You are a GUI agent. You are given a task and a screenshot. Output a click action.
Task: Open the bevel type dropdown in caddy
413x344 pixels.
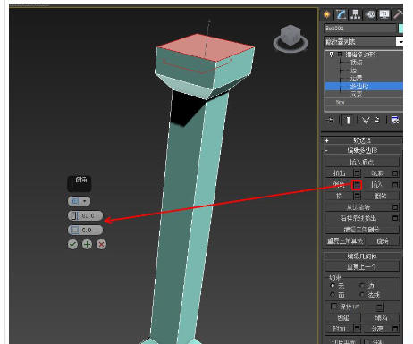(79, 201)
